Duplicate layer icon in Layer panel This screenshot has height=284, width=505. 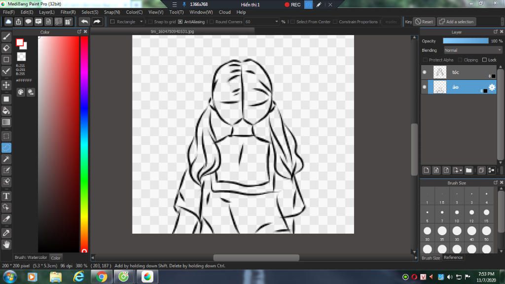click(481, 170)
